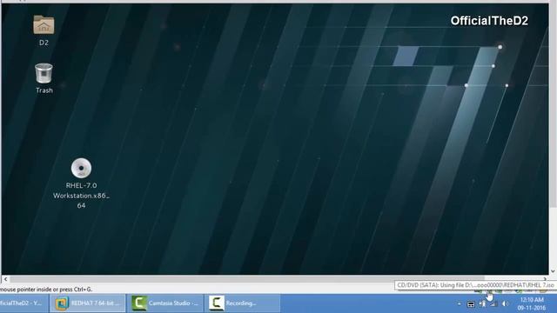This screenshot has height=313, width=557.
Task: Open network status tray icon
Action: 493,304
